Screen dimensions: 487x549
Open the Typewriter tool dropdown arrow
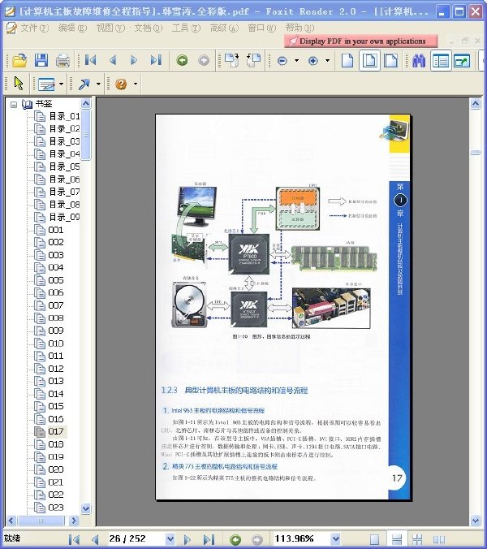61,84
